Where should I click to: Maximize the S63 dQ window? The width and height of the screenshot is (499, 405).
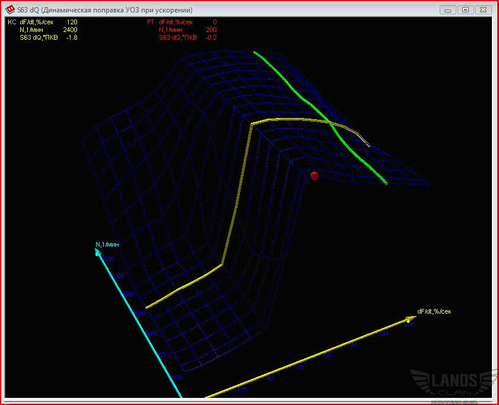coord(465,10)
